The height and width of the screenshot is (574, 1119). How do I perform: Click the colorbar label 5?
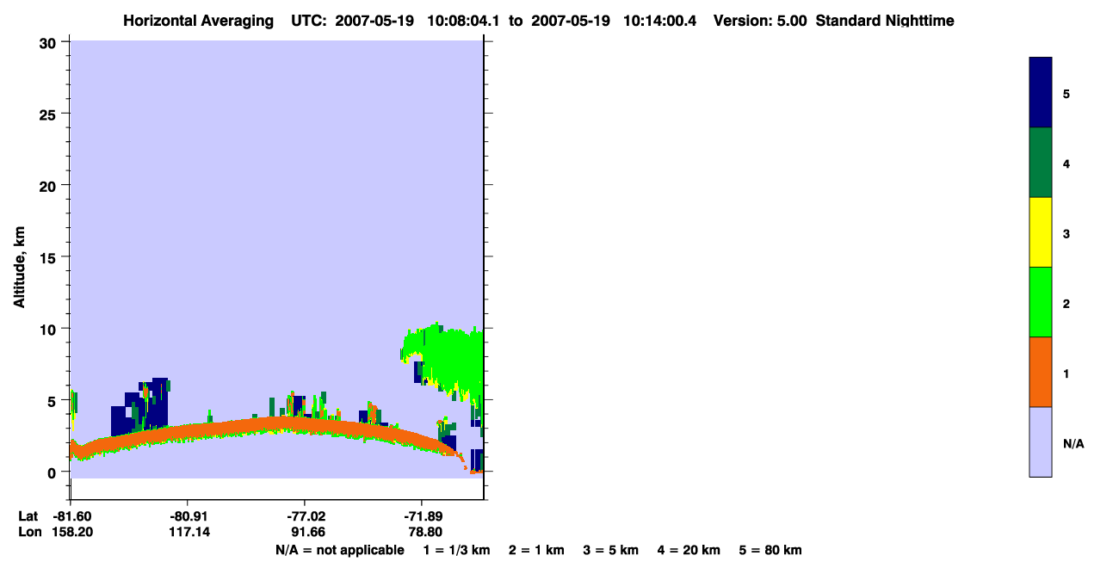[x=1066, y=94]
